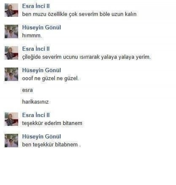Select the 'teşekkür ederim bitanem' message
The height and width of the screenshot is (185, 176).
coord(52,123)
